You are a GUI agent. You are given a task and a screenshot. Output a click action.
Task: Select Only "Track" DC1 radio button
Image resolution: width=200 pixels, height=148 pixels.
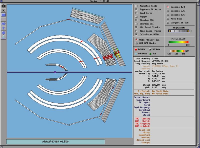tap(136, 40)
